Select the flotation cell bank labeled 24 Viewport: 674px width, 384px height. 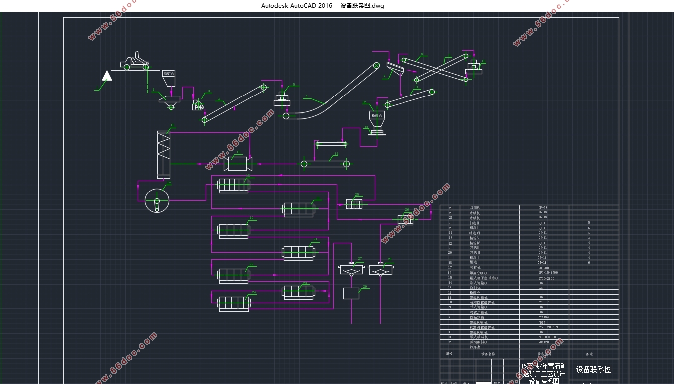(233, 303)
